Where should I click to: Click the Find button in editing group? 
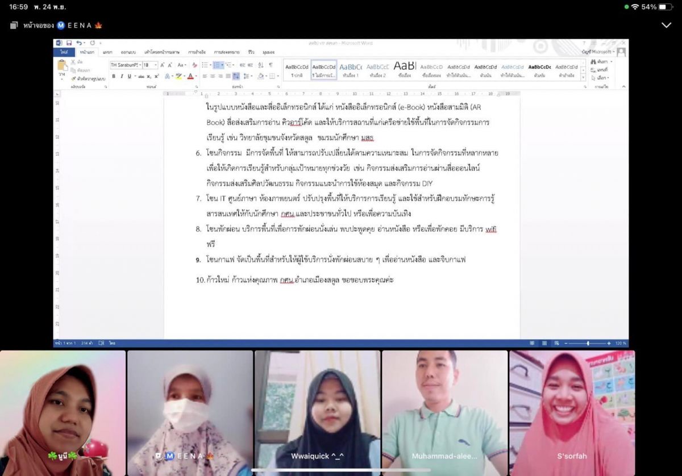pos(600,61)
